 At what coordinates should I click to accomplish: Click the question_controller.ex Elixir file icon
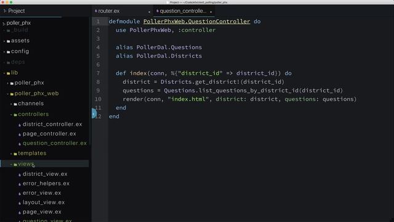(20, 144)
